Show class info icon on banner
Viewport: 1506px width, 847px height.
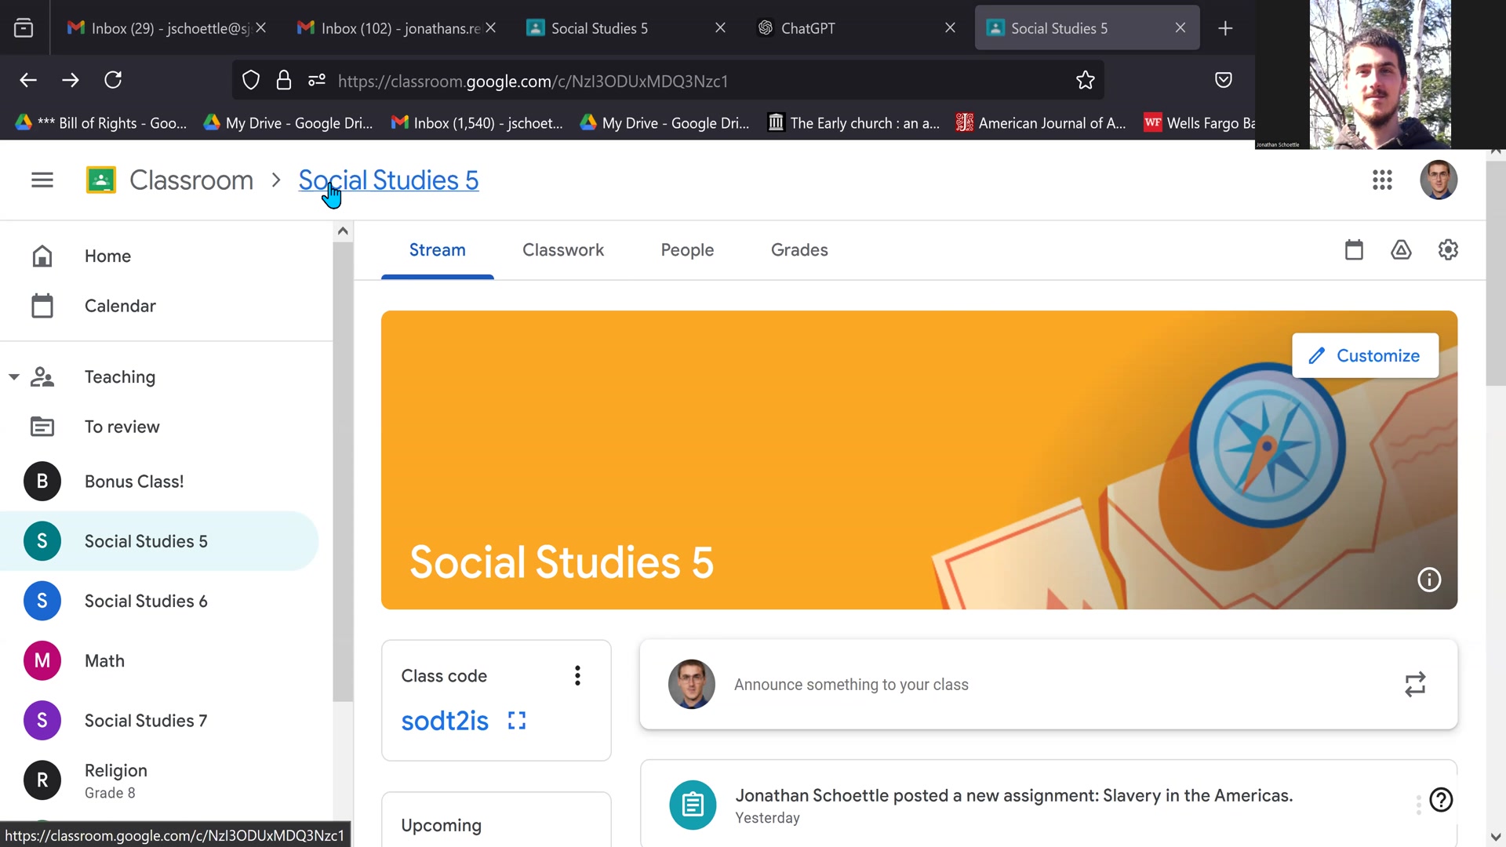1429,580
